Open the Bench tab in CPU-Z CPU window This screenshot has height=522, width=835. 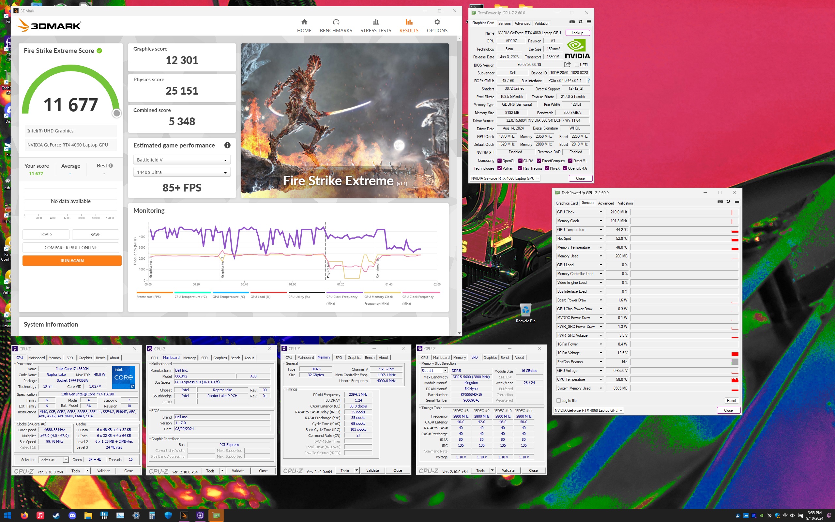[x=101, y=358]
